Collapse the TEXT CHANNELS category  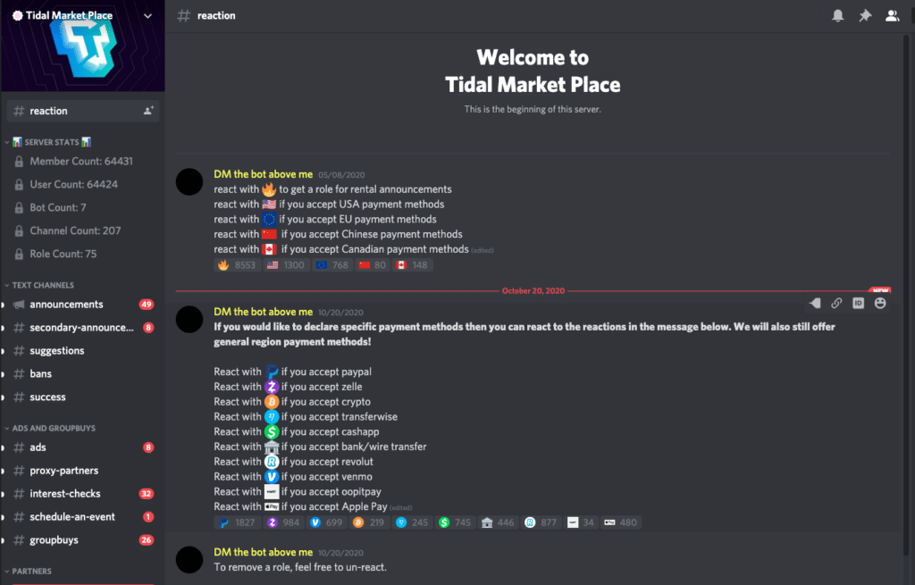pyautogui.click(x=39, y=285)
